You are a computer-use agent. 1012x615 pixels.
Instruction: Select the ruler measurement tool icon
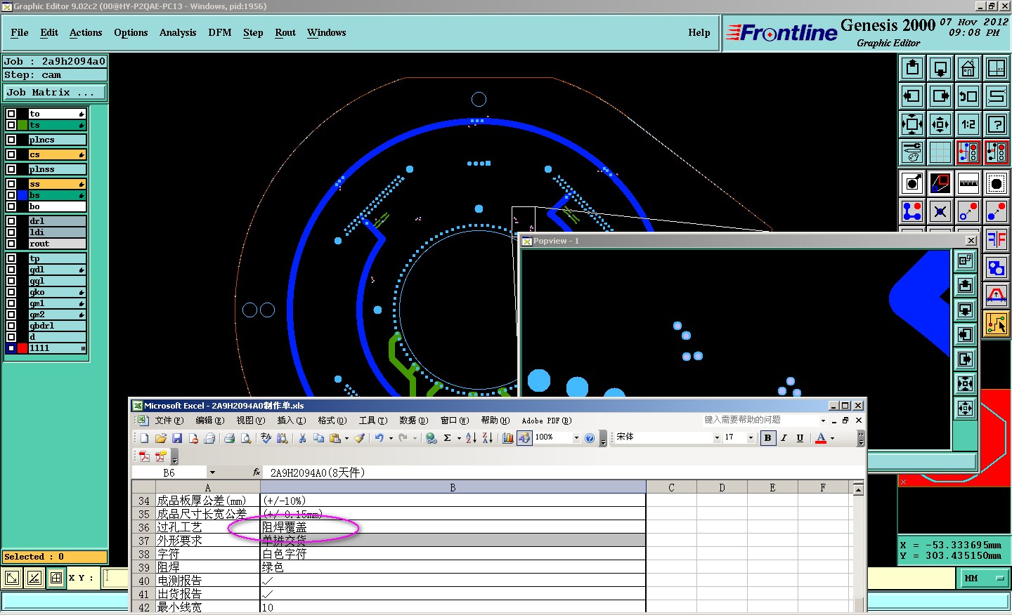pyautogui.click(x=968, y=183)
